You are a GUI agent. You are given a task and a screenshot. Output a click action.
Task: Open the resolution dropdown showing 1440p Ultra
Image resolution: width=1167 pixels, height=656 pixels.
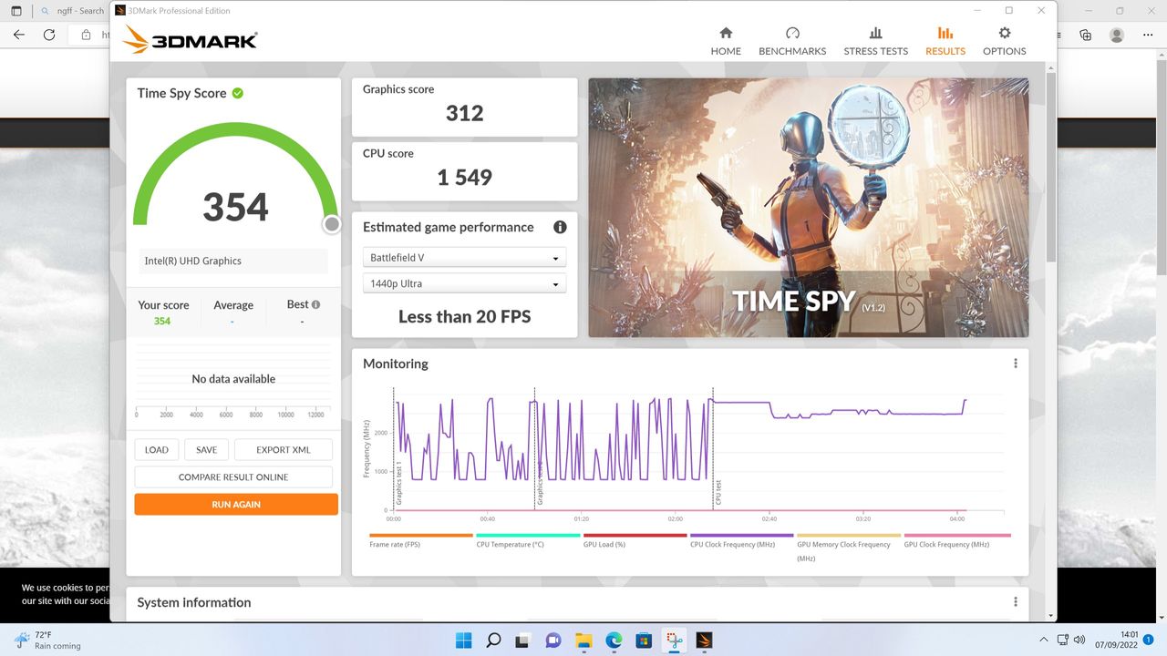[464, 283]
